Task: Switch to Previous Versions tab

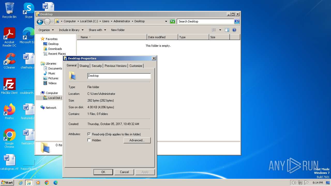Action: [116, 66]
